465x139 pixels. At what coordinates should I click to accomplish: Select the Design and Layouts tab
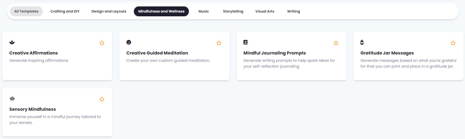pos(109,11)
